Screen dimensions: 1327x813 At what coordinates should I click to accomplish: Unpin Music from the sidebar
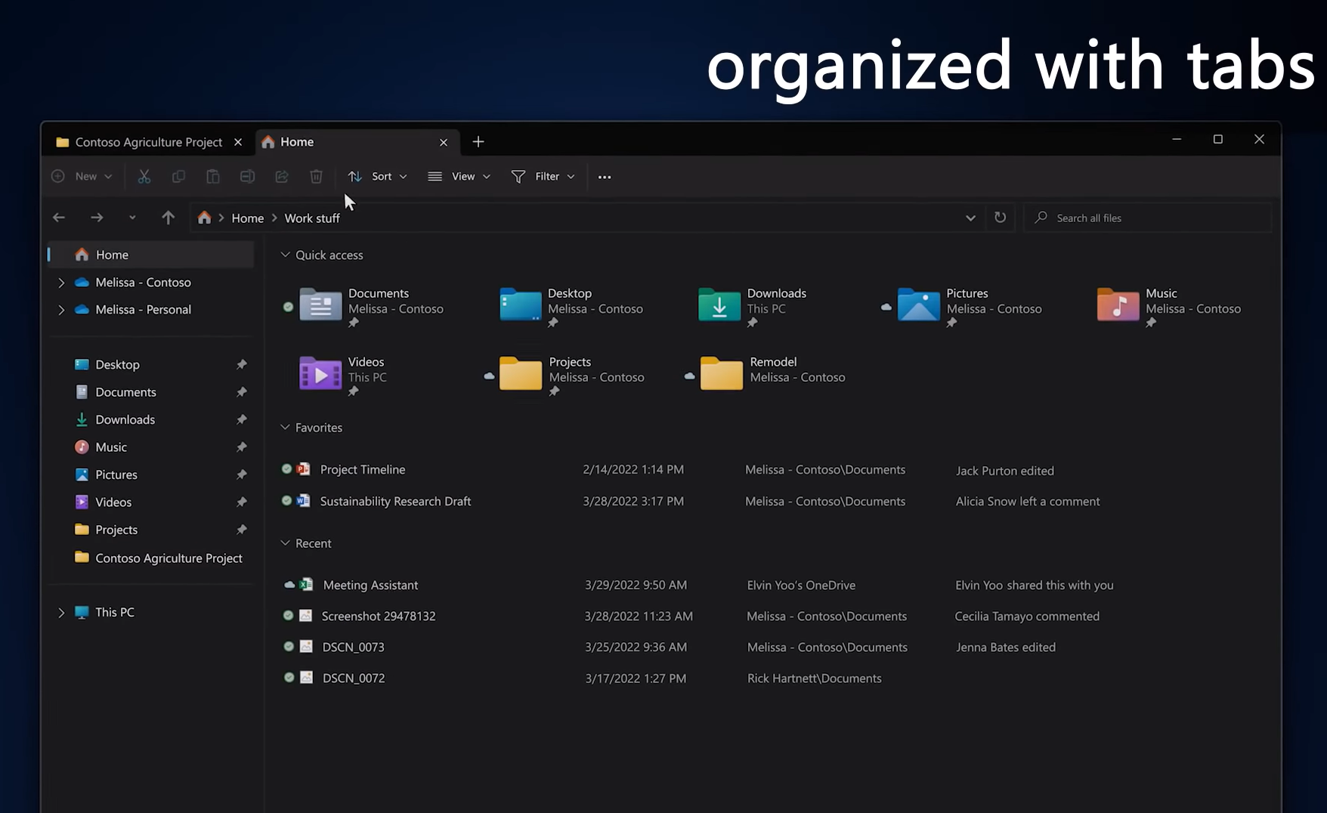coord(242,447)
